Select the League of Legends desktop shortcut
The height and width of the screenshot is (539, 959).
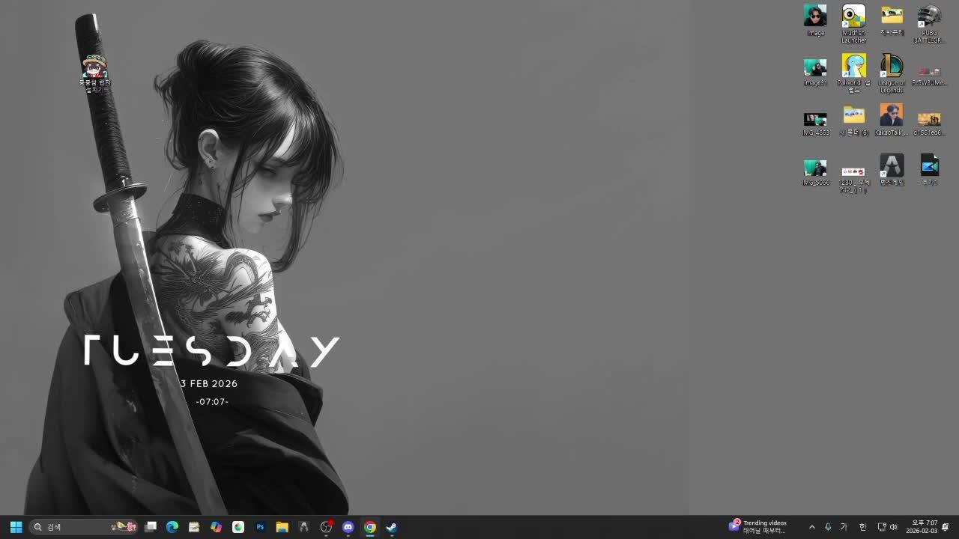(892, 73)
